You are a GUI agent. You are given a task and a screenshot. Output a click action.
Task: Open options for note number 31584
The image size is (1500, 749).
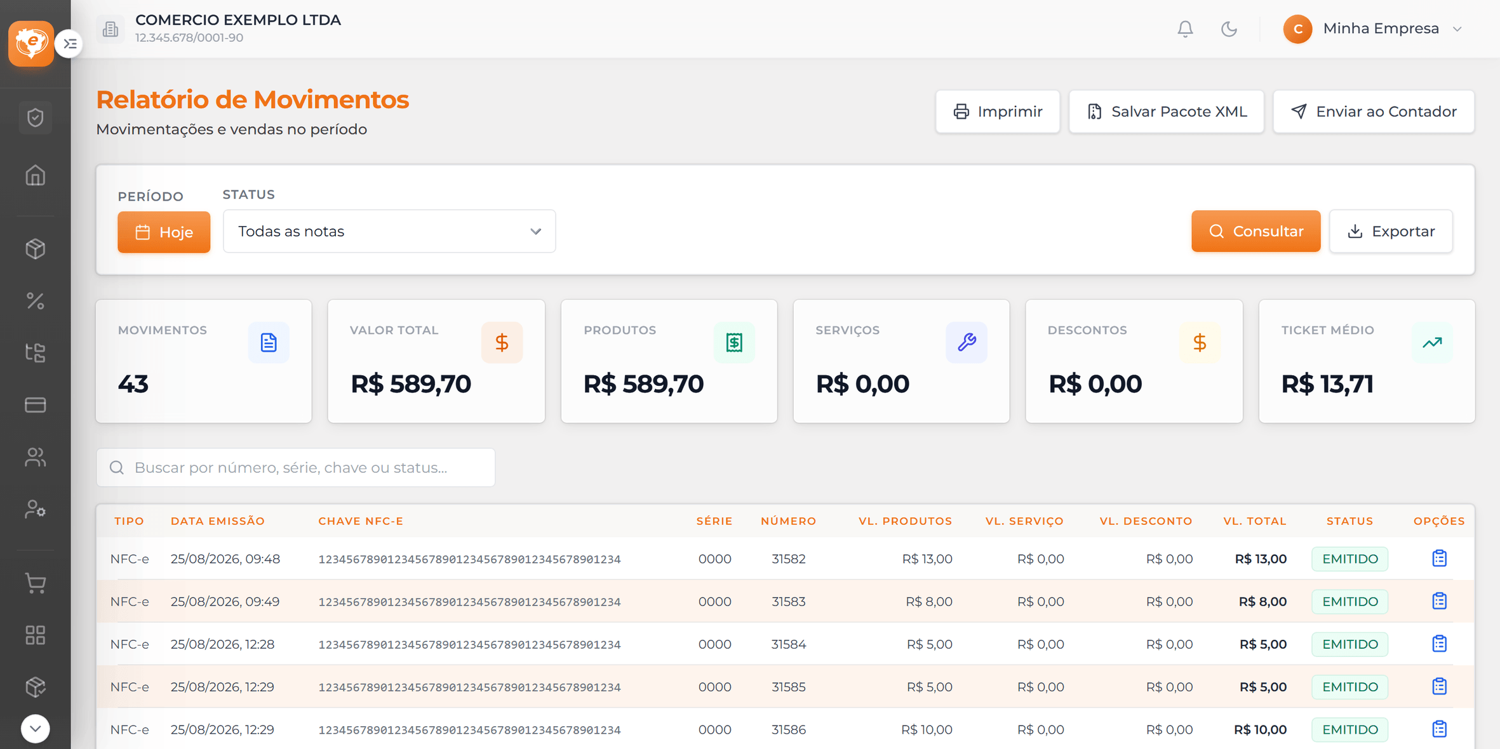(x=1439, y=644)
